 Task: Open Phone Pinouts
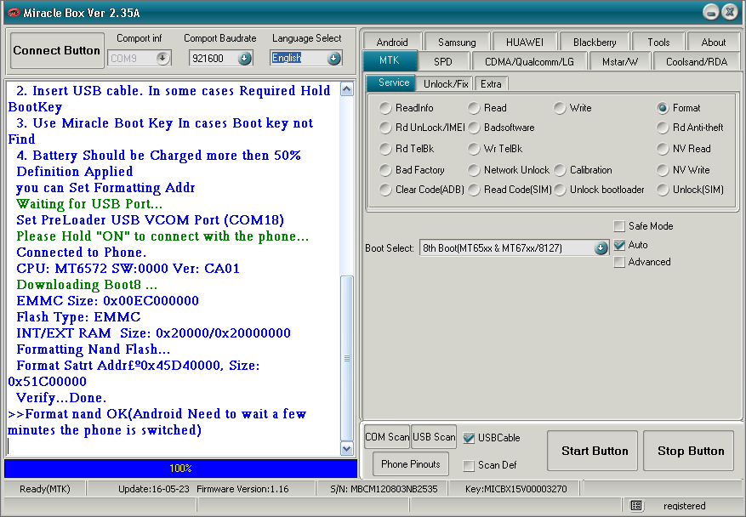click(x=411, y=464)
